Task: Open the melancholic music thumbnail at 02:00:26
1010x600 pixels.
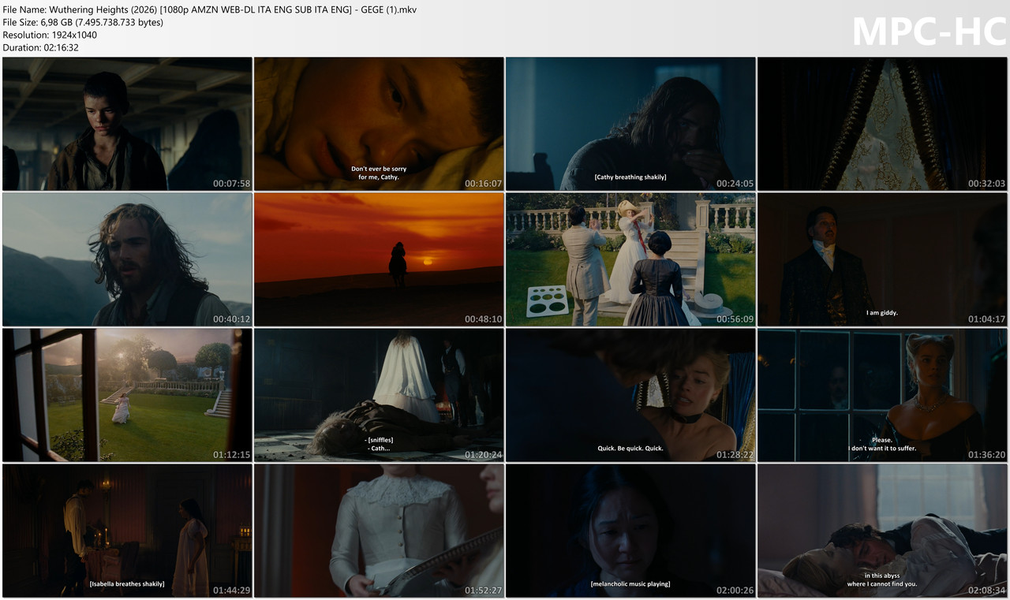Action: coord(630,531)
